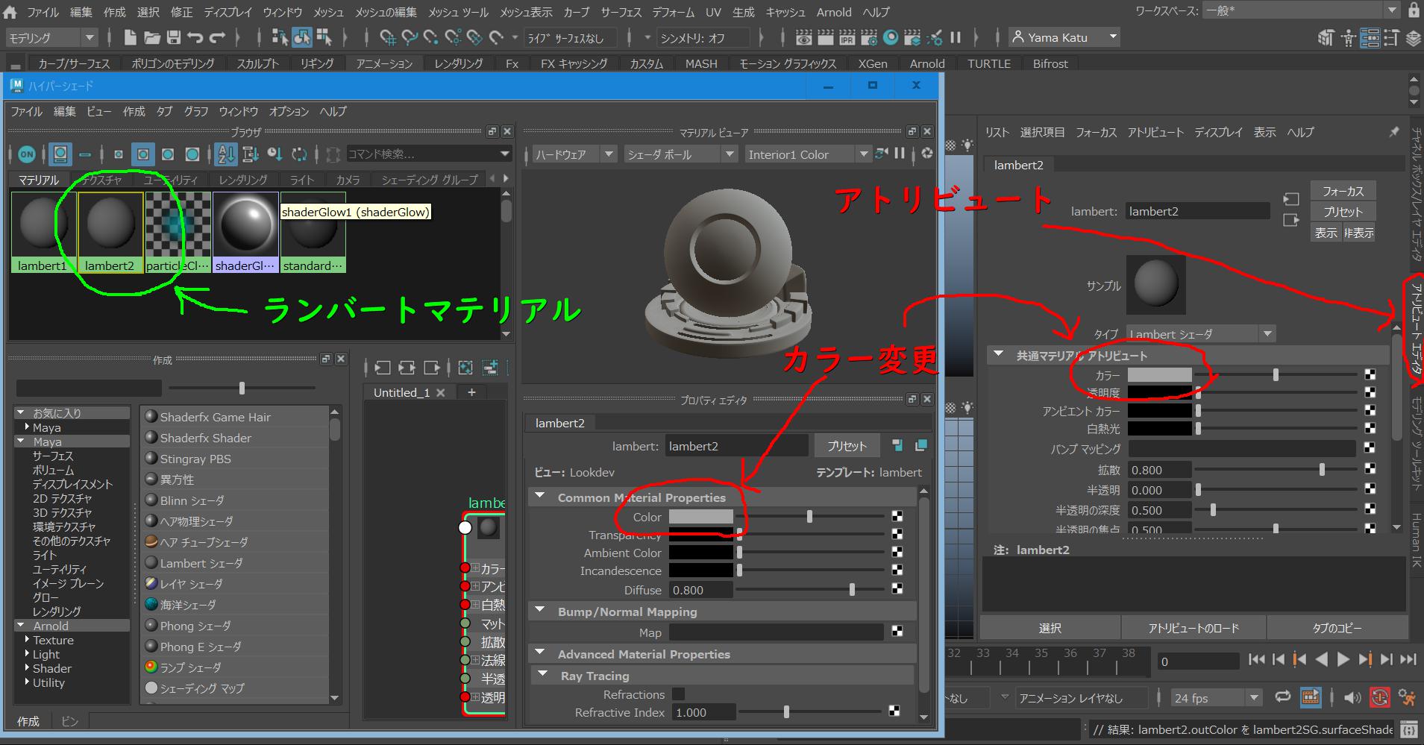1424x745 pixels.
Task: Start IPR render with the IPR icon
Action: pos(847,37)
